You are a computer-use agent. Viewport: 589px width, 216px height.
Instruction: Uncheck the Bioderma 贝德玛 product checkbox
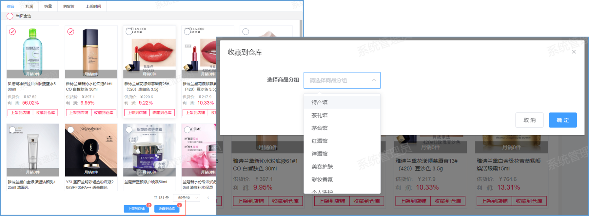click(x=12, y=32)
